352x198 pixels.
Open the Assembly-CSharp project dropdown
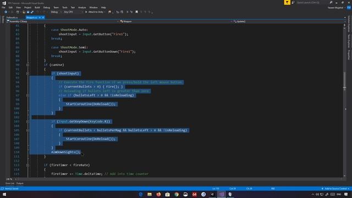click(x=62, y=21)
